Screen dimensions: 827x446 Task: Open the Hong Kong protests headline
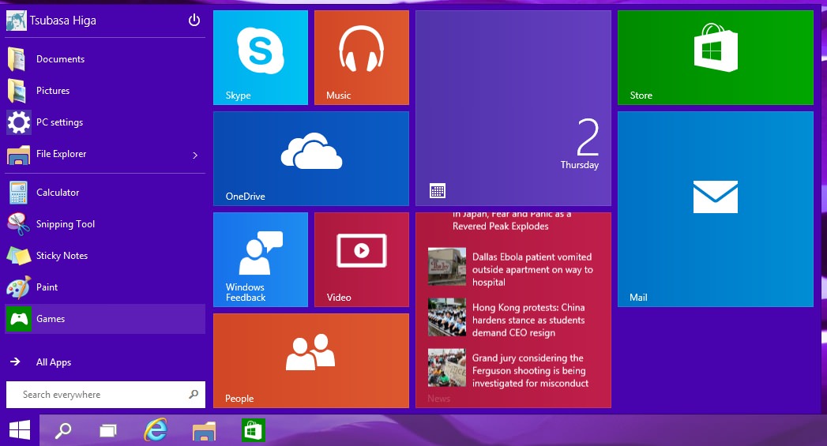click(x=528, y=320)
